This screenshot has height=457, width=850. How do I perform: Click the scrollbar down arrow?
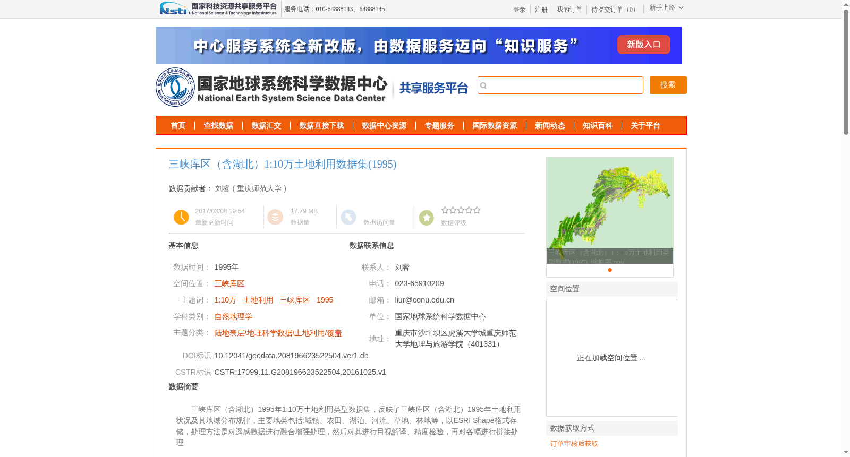846,452
